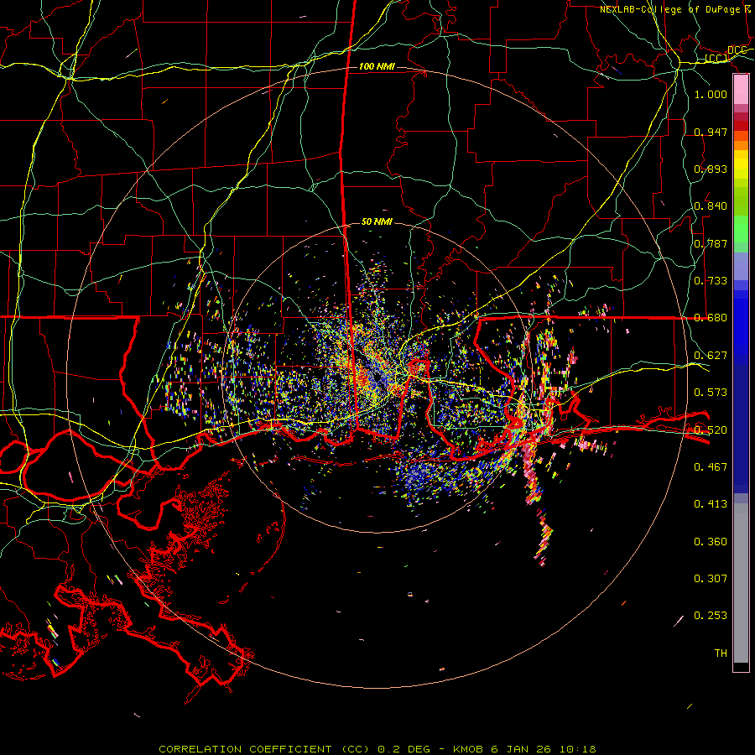Click the Correlation Coefficient product caption at the bottom
Image resolution: width=755 pixels, height=755 pixels.
pyautogui.click(x=377, y=749)
